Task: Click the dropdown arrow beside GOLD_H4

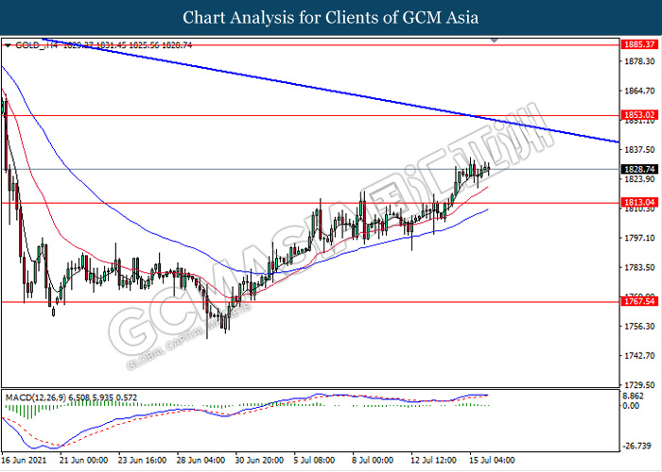Action: 8,45
